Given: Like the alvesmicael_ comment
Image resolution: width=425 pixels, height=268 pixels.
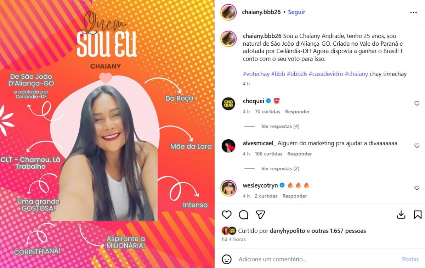Looking at the screenshot, I should point(417,146).
